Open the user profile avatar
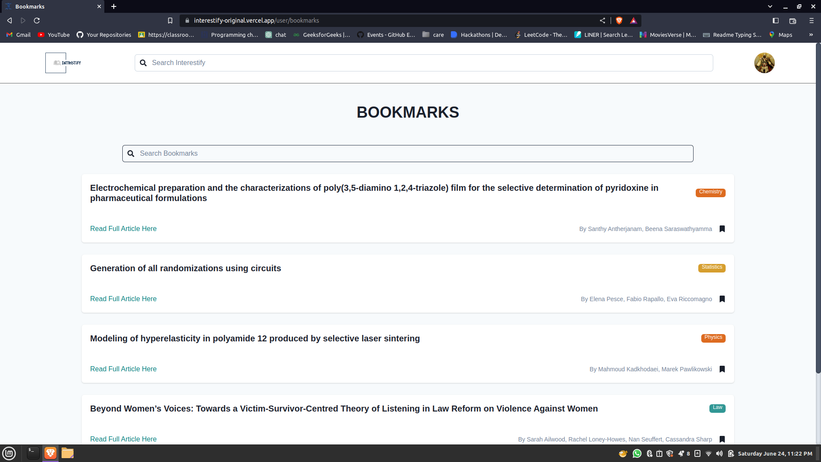Viewport: 821px width, 462px height. [x=764, y=63]
